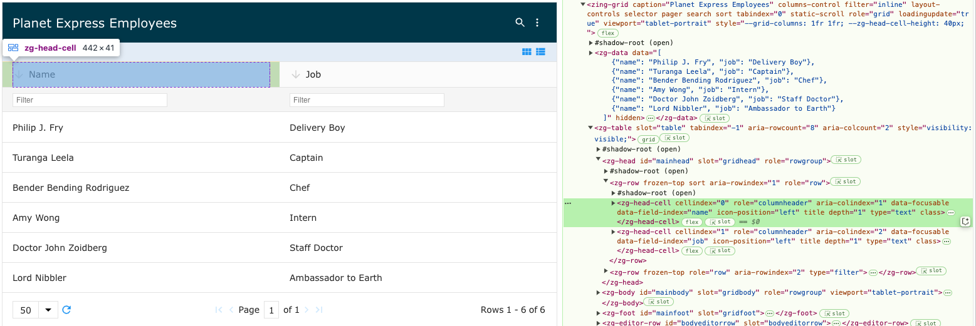Switch to card layout view icon
The image size is (976, 326).
[x=527, y=52]
